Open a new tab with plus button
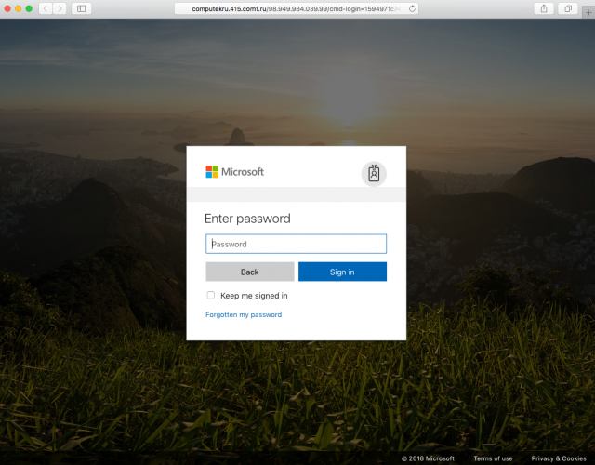Screen dimensions: 595x465 coord(588,12)
